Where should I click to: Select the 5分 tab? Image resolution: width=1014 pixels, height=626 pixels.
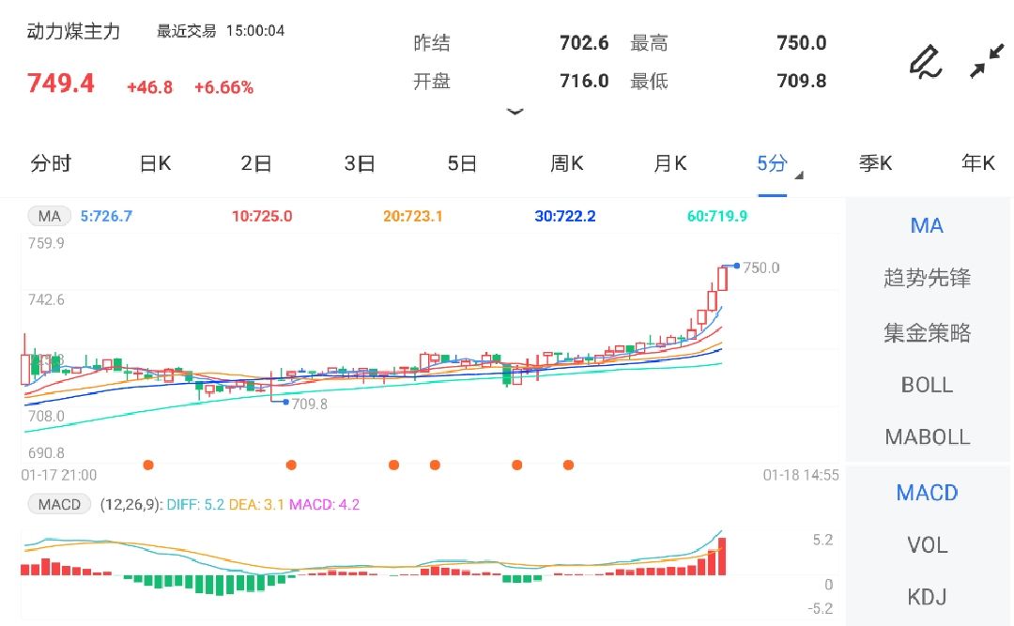pyautogui.click(x=772, y=163)
